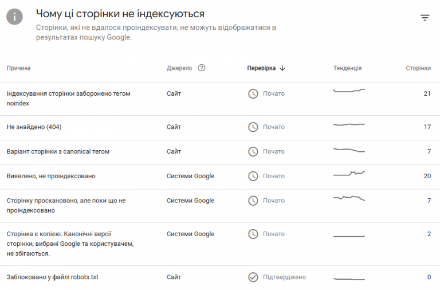Open the Не знайдено (404) row

(220, 128)
